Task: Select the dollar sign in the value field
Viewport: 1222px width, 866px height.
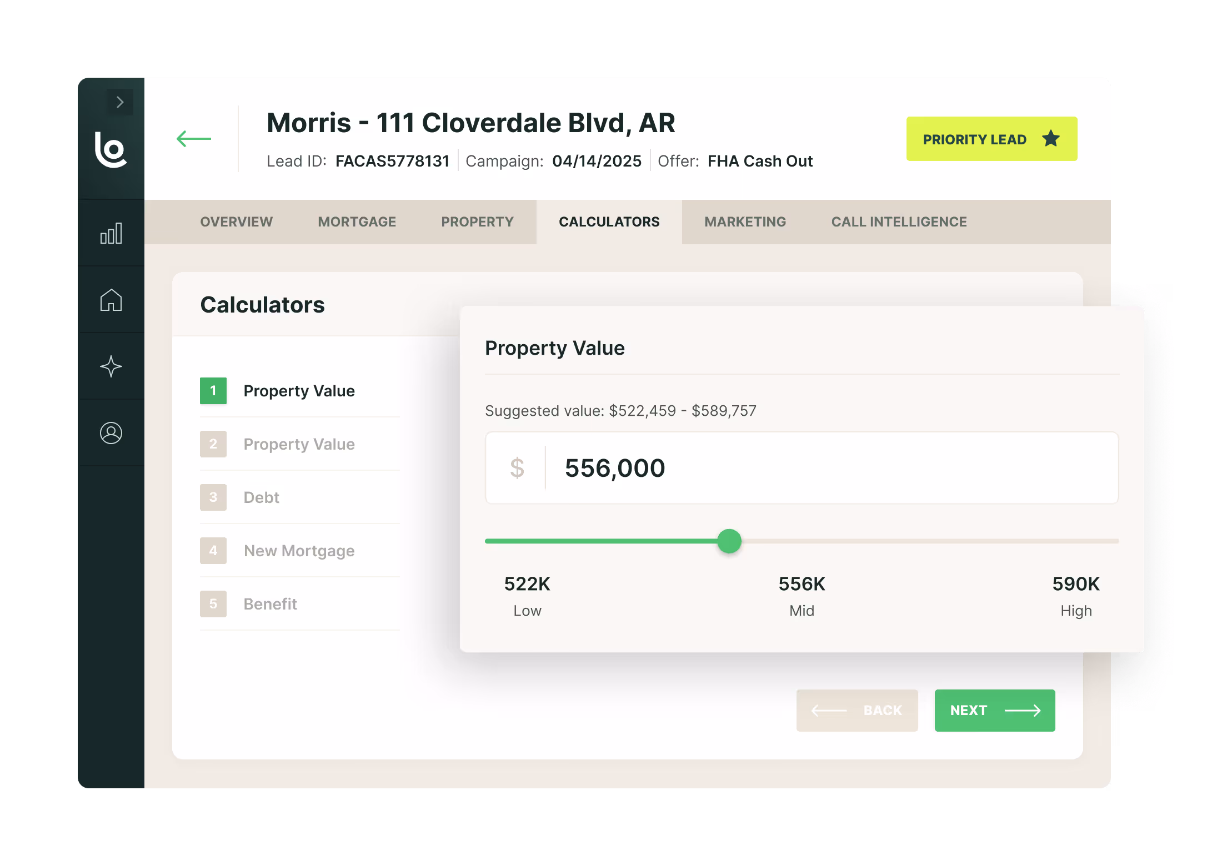Action: 518,468
